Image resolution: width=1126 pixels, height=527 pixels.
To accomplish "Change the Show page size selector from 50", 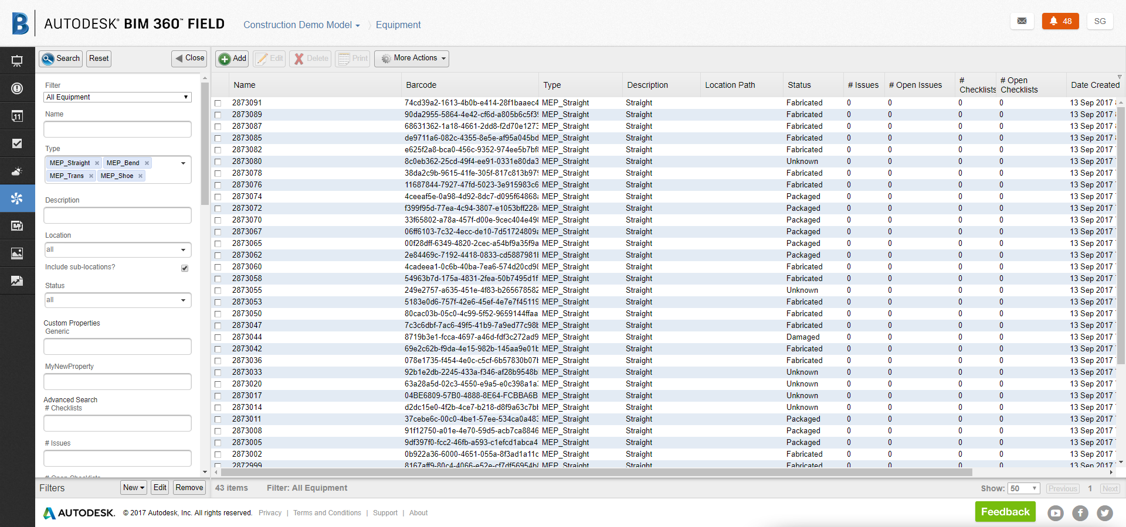I will 1024,488.
